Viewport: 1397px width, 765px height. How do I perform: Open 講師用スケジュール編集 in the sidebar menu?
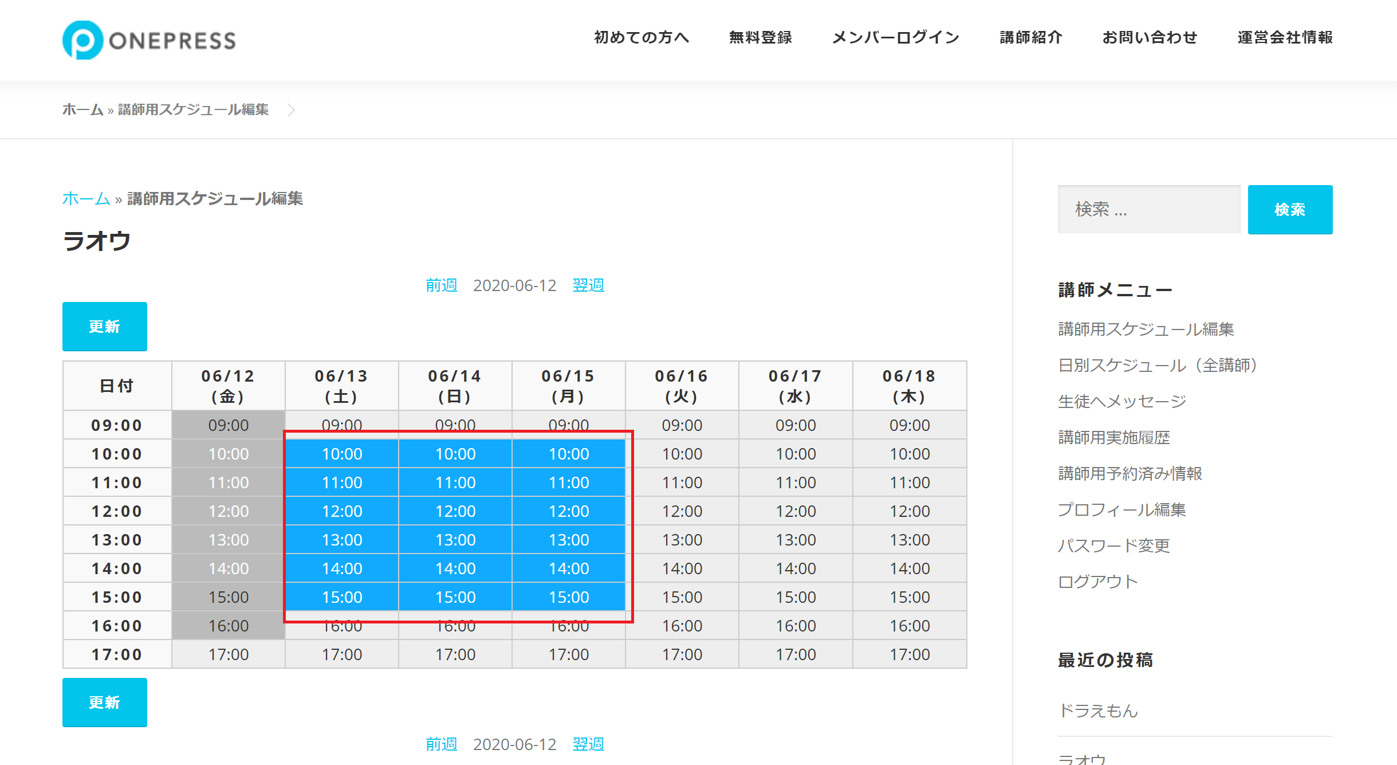click(x=1146, y=329)
